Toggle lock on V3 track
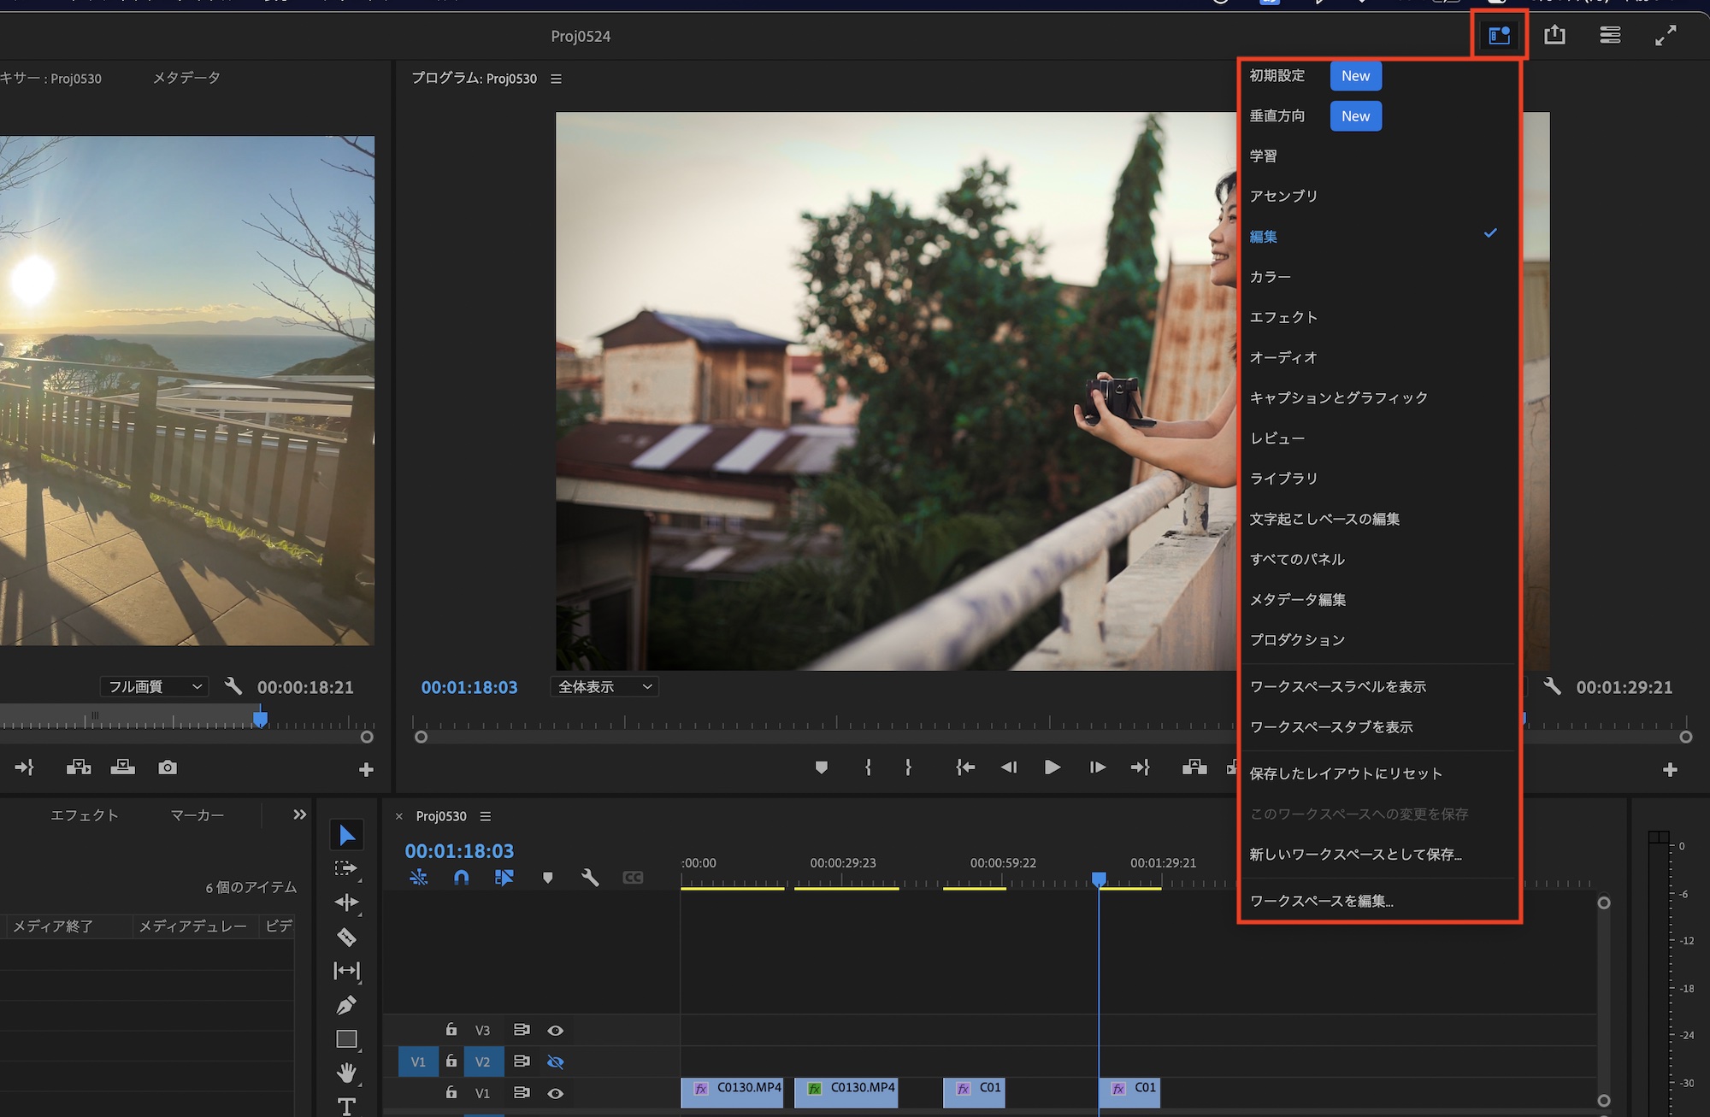 click(x=451, y=1030)
